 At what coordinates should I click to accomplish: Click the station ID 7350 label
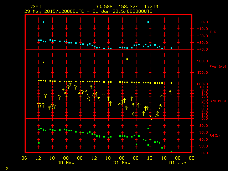tap(36, 7)
